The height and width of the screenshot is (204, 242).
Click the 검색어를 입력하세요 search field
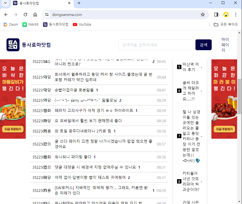[x=156, y=45]
